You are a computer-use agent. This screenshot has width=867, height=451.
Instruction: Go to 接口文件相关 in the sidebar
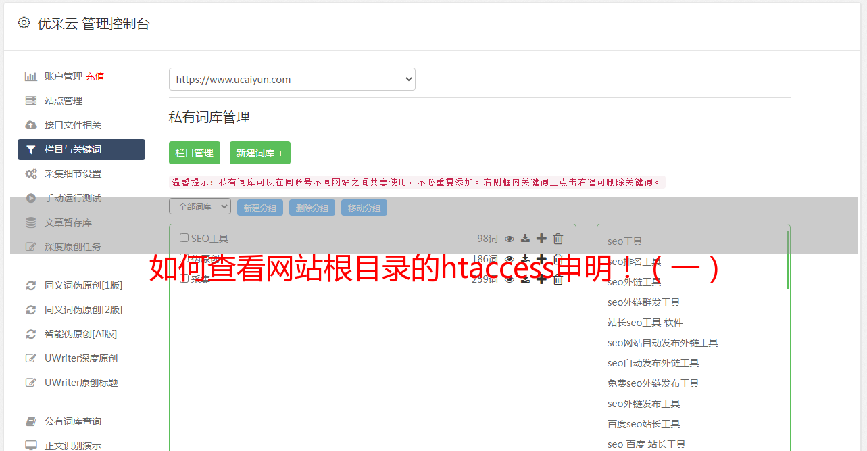(73, 125)
